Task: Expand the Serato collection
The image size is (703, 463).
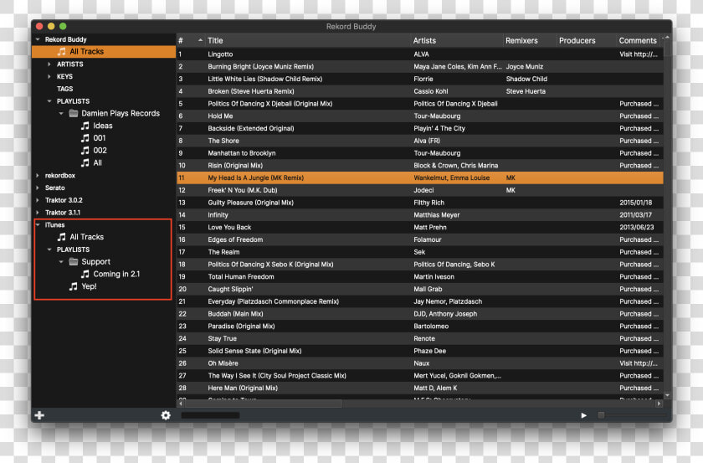Action: (38, 188)
